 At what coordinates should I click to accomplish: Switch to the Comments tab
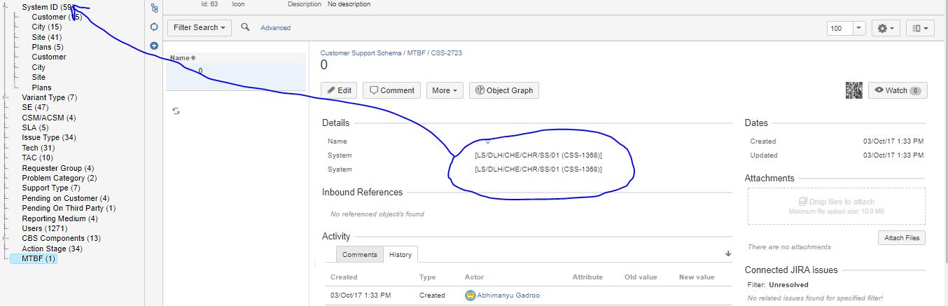(360, 254)
